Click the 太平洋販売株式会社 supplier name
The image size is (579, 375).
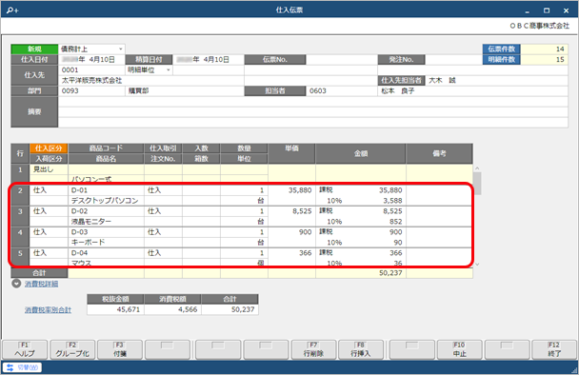[x=91, y=81]
